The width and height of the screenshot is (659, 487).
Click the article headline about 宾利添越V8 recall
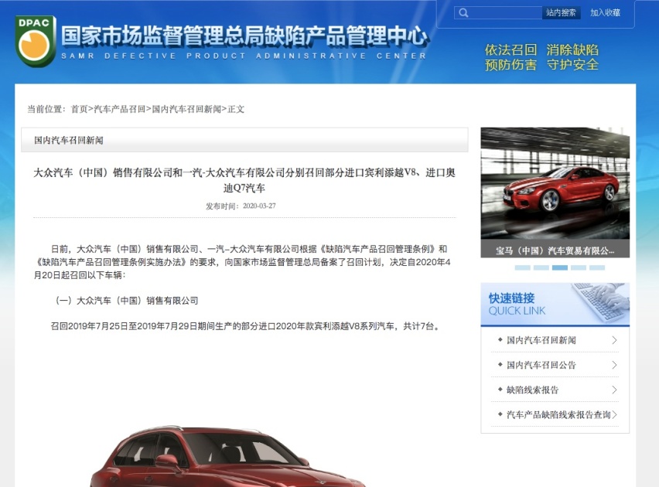(x=244, y=180)
